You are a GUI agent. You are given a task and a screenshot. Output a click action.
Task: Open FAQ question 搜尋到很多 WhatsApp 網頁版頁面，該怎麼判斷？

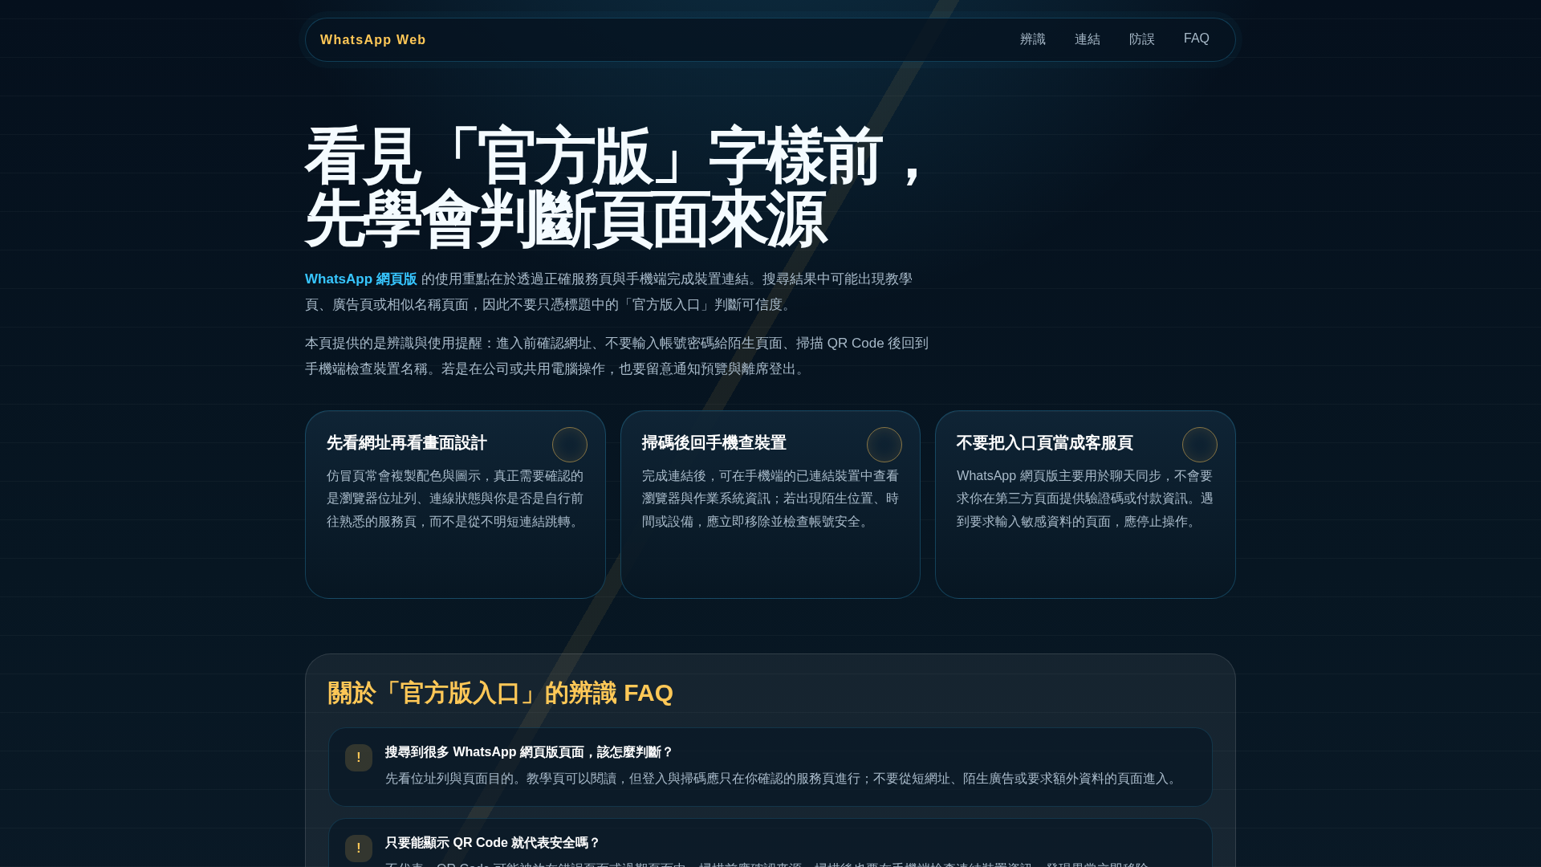pos(529,752)
